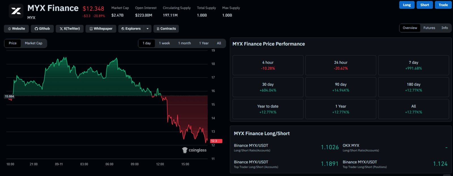Click the Circulating Supply value 197.11M
This screenshot has height=176, width=453.
point(170,15)
